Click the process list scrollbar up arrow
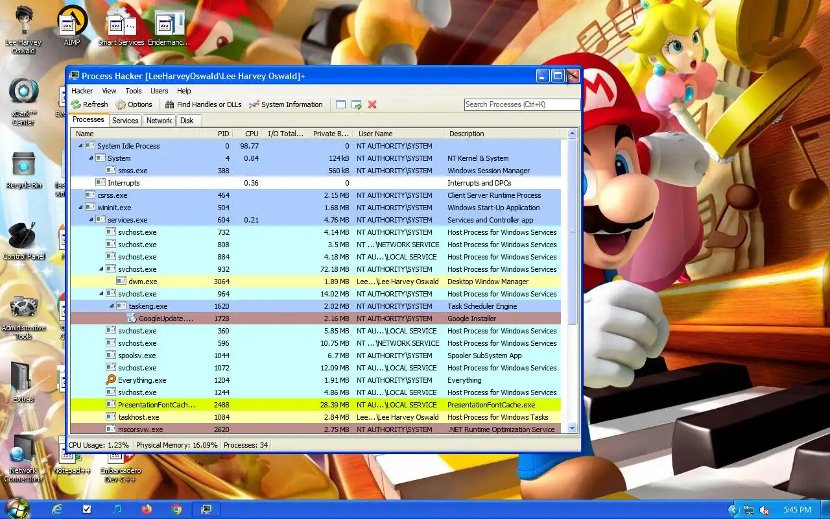Image resolution: width=830 pixels, height=519 pixels. click(572, 134)
